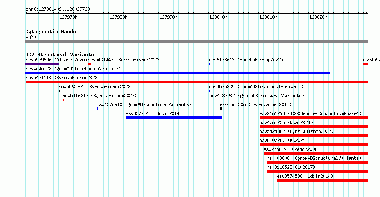
Task: Click the right arrowhead of the ruler
Action: pos(367,14)
